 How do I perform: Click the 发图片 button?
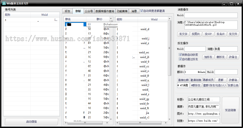(196, 34)
